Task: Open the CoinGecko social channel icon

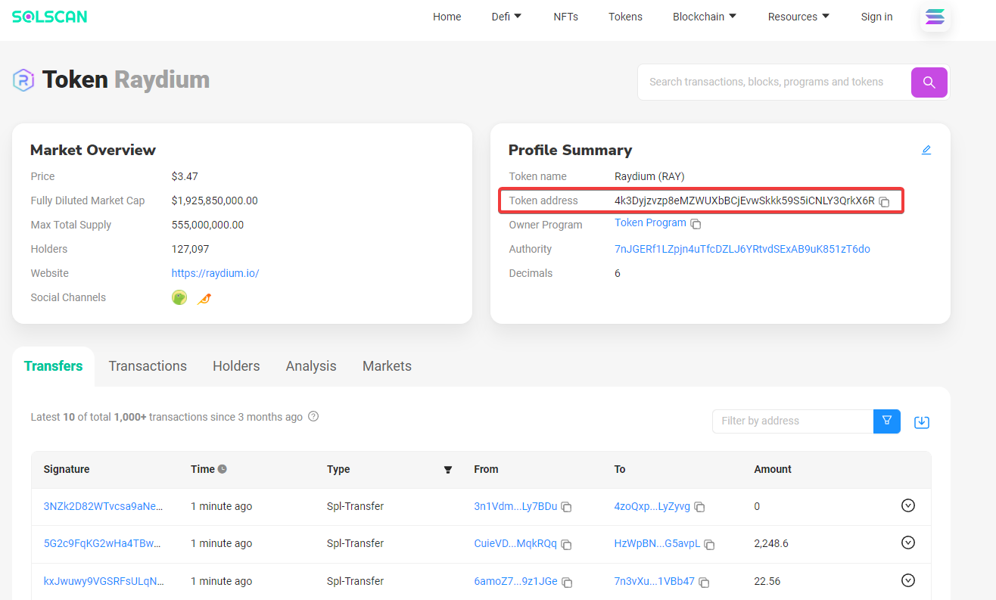Action: coord(179,297)
